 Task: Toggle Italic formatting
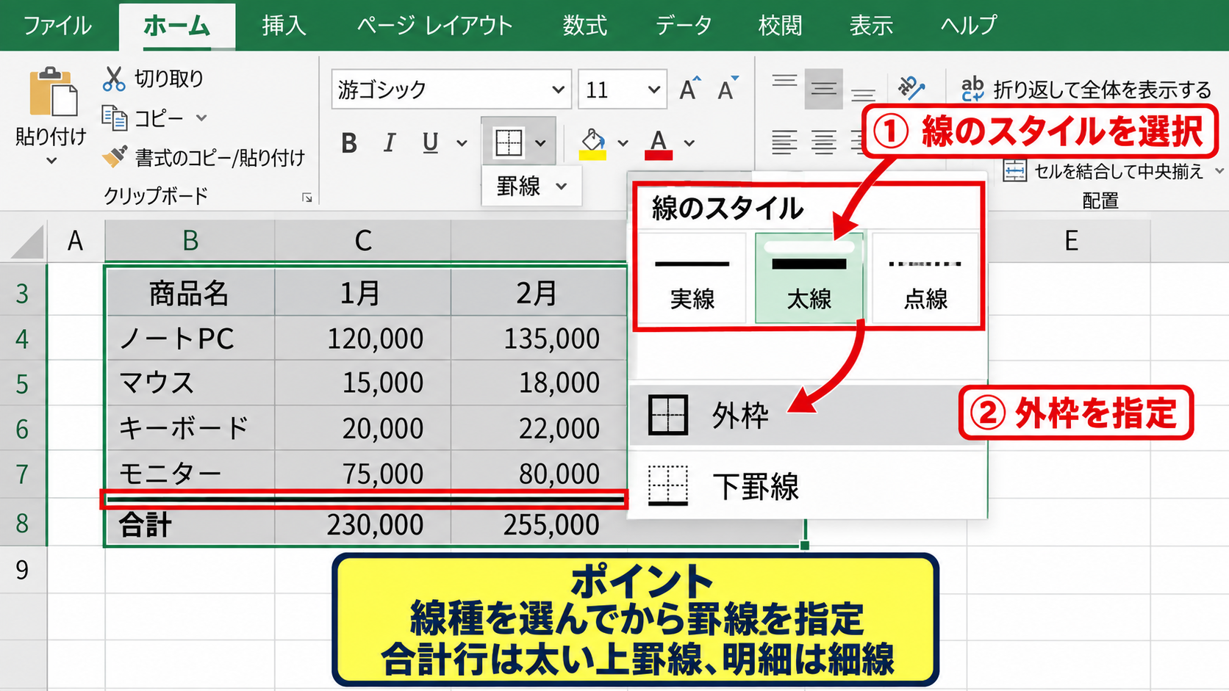(x=390, y=143)
